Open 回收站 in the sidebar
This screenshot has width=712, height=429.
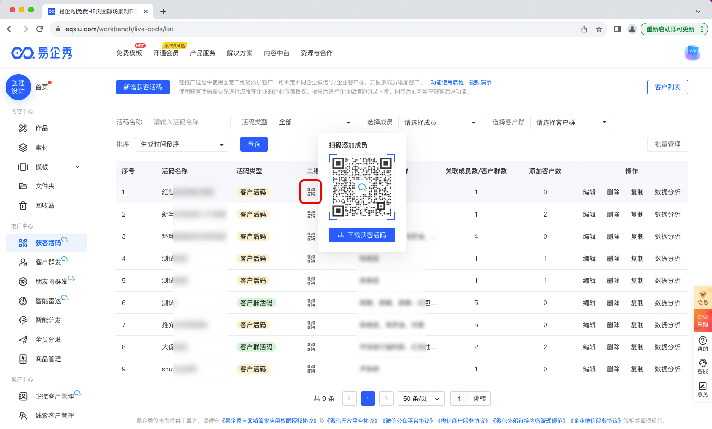pos(45,206)
